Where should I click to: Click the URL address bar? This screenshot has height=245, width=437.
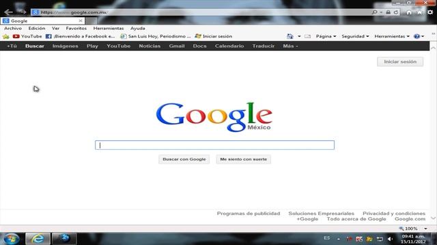pyautogui.click(x=201, y=12)
